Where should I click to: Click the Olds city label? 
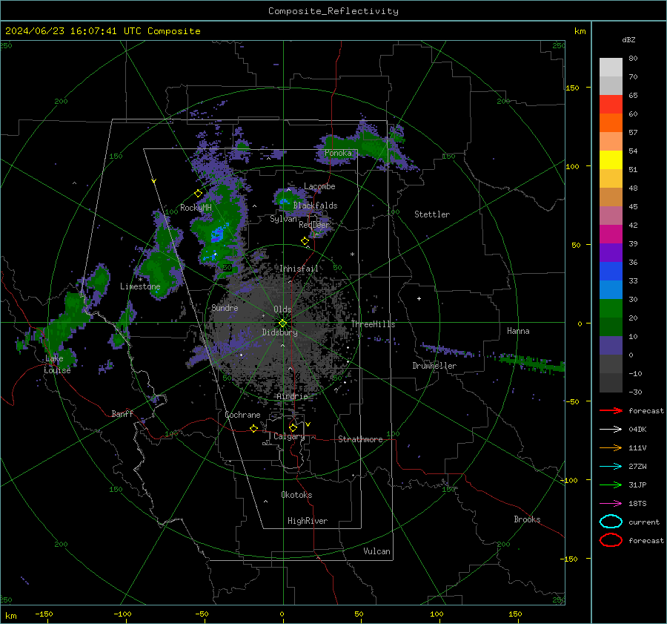click(x=282, y=309)
